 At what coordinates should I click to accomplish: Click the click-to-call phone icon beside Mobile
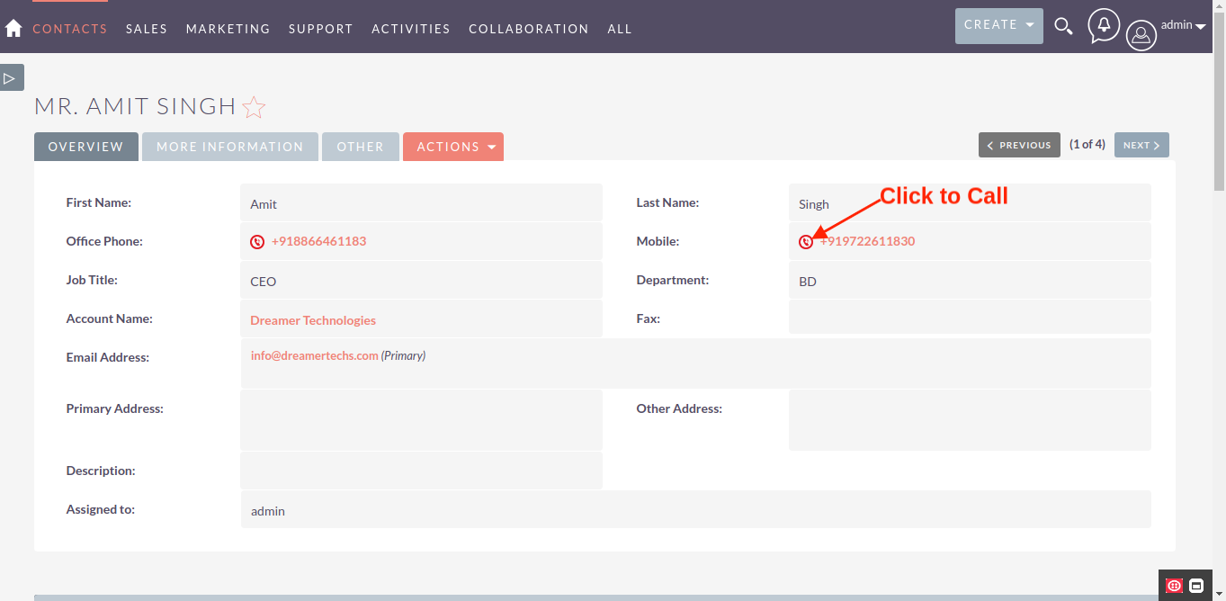click(x=805, y=241)
